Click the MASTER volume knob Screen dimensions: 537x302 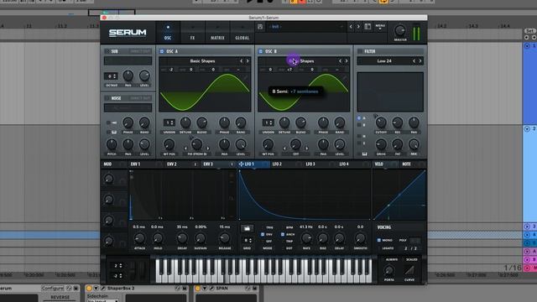[399, 31]
